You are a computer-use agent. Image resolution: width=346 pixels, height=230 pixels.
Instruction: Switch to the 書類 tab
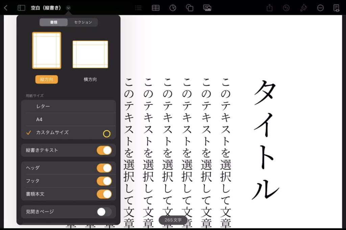click(54, 22)
